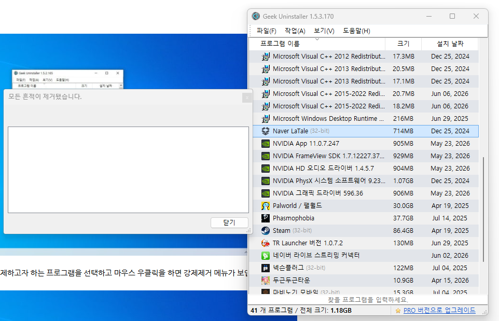Viewport: 499px width, 321px height.
Task: Click the Jun 02, 2026 install date
Action: pyautogui.click(x=450, y=256)
